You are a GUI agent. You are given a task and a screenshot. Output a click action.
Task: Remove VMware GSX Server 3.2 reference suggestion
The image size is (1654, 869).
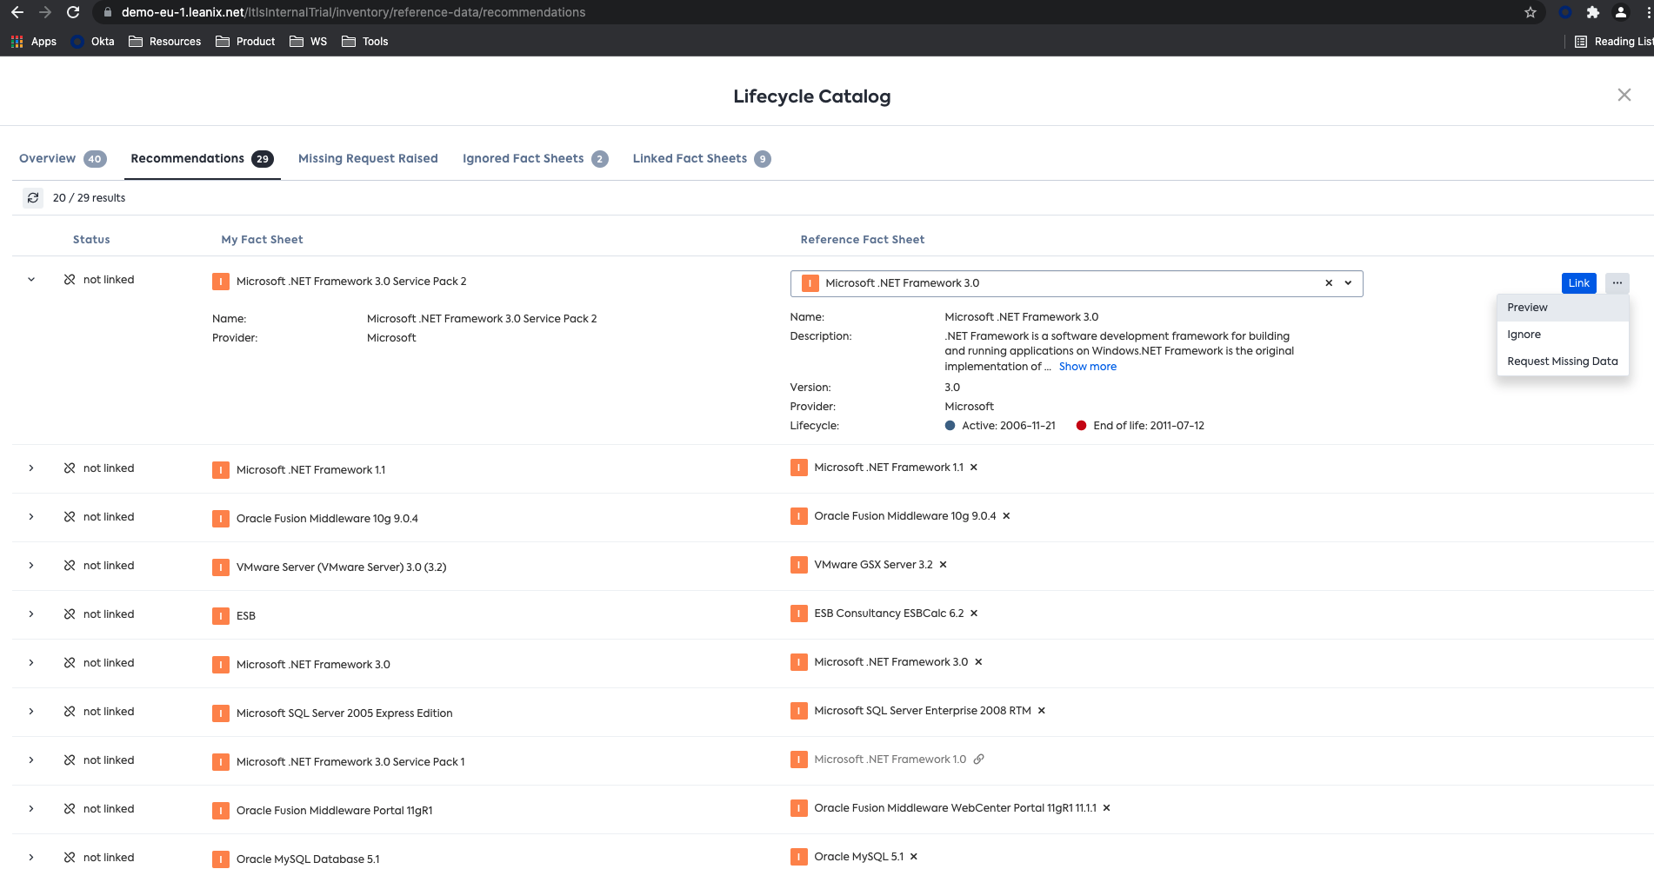pyautogui.click(x=943, y=565)
